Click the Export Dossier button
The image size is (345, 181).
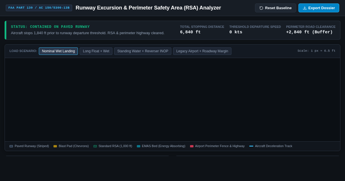pos(319,8)
